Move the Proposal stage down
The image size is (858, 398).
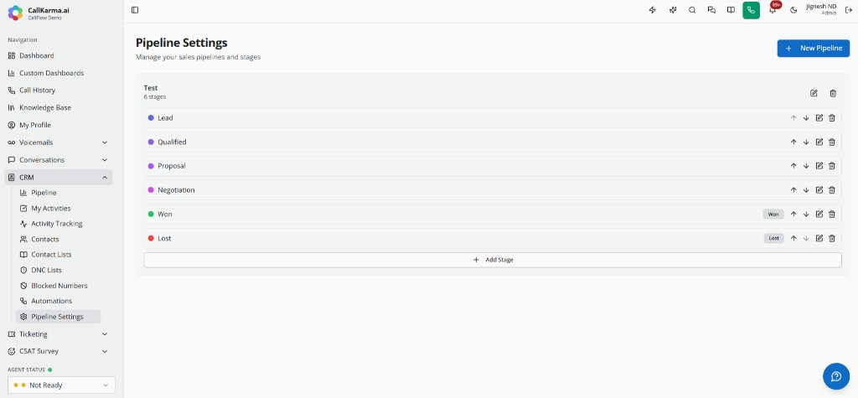[x=806, y=166]
